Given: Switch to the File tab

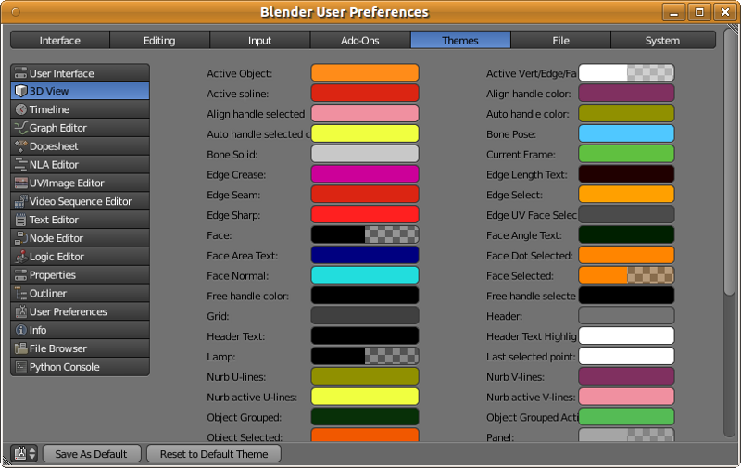Looking at the screenshot, I should tap(560, 40).
